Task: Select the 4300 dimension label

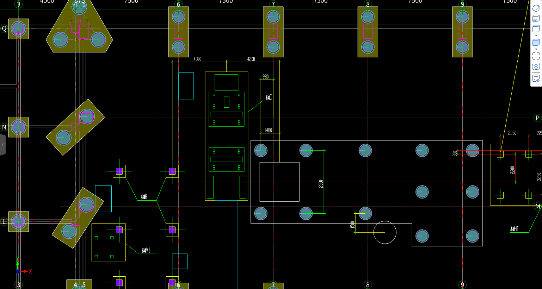Action: tap(197, 59)
